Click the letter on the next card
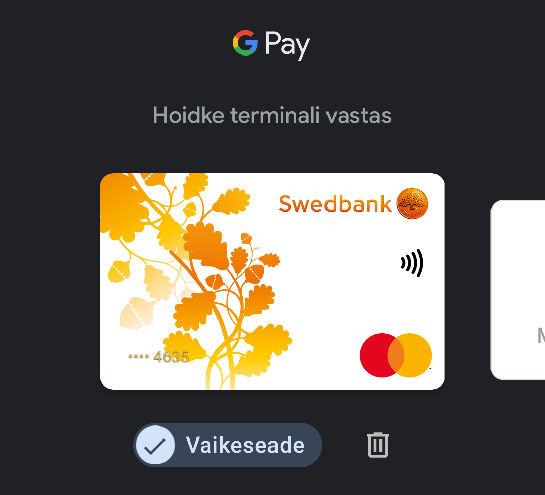This screenshot has height=495, width=545. (541, 336)
